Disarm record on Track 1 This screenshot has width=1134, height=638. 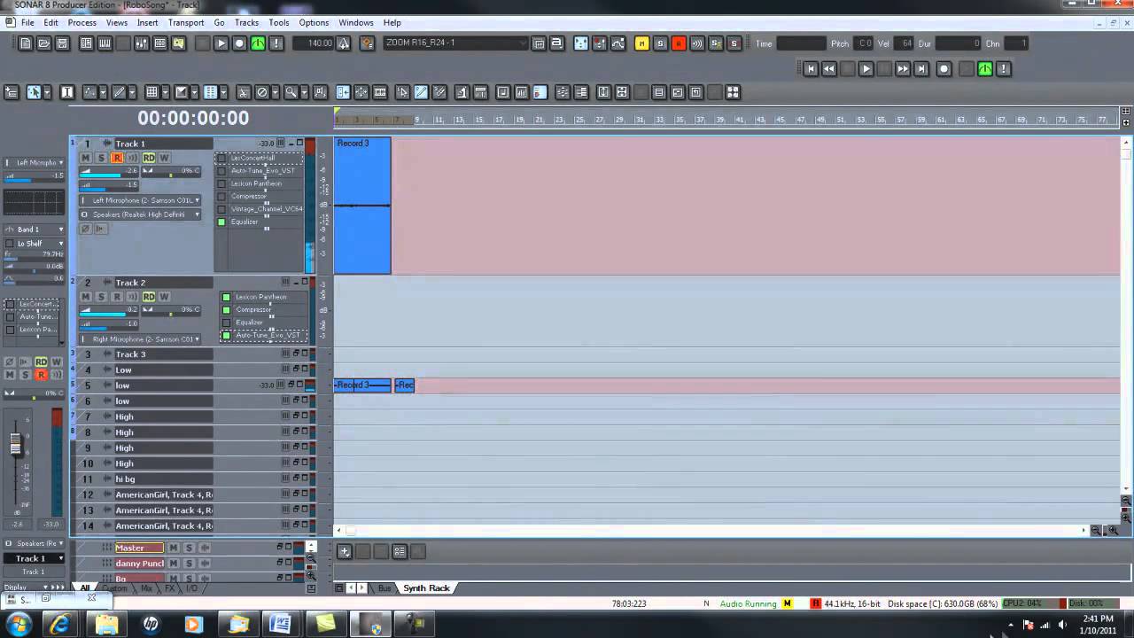(x=116, y=158)
